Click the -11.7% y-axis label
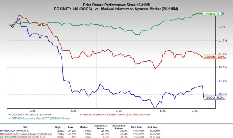The height and width of the screenshot is (138, 233). (x=222, y=40)
